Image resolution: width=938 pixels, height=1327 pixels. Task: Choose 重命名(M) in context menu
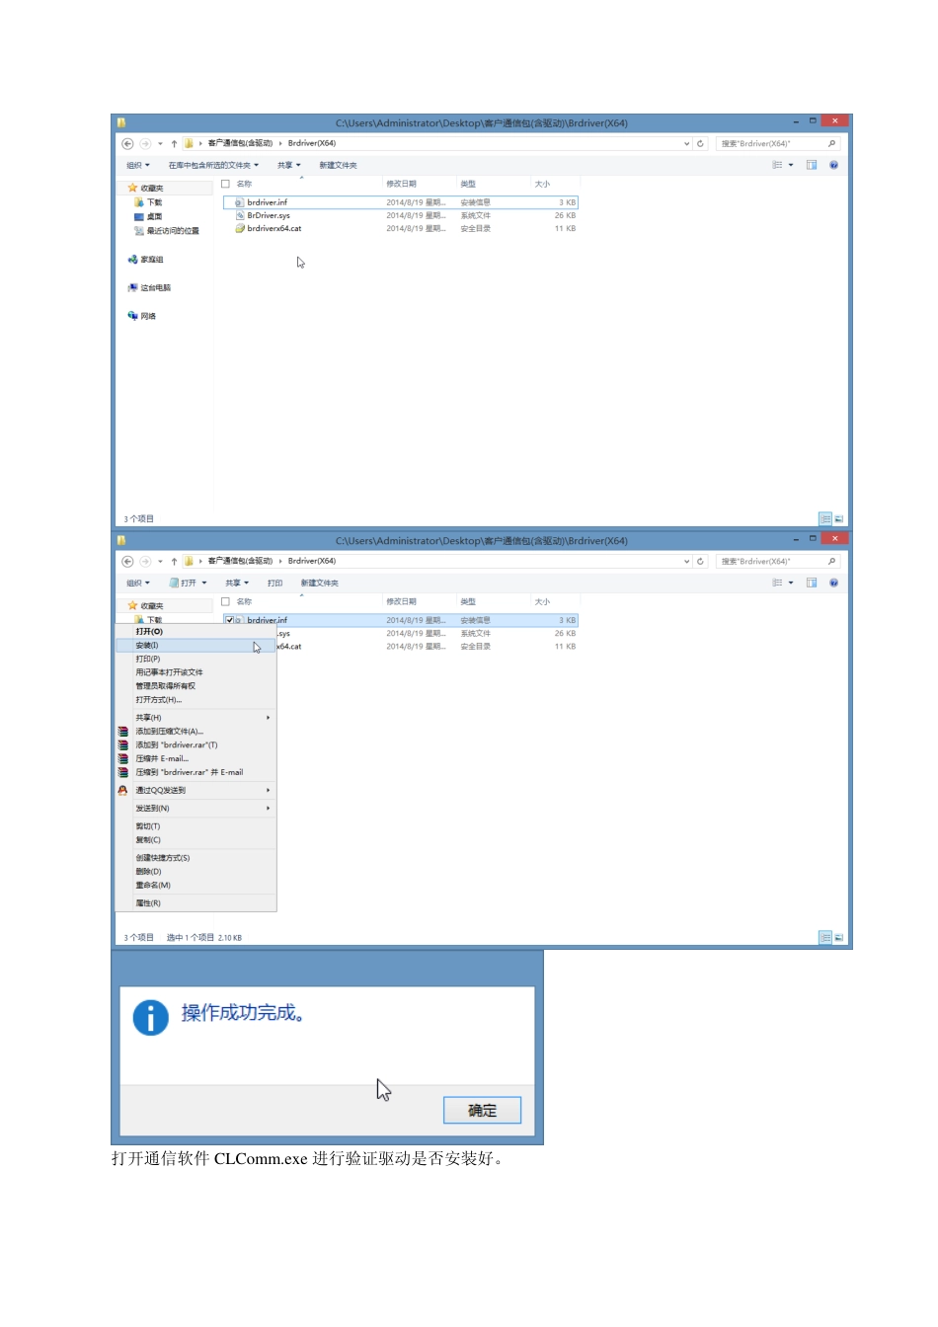pos(195,885)
